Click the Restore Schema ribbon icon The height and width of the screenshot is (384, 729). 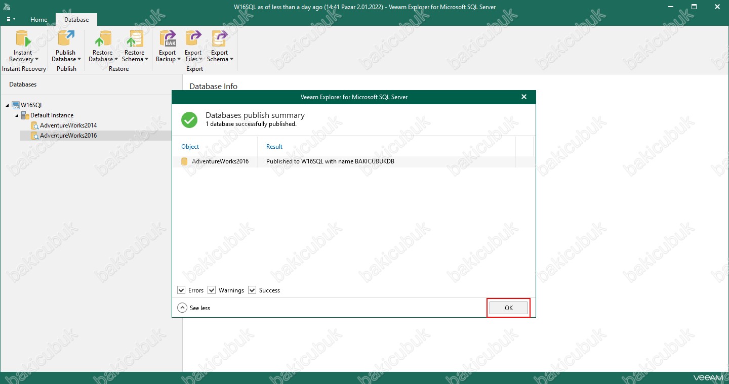(x=134, y=39)
